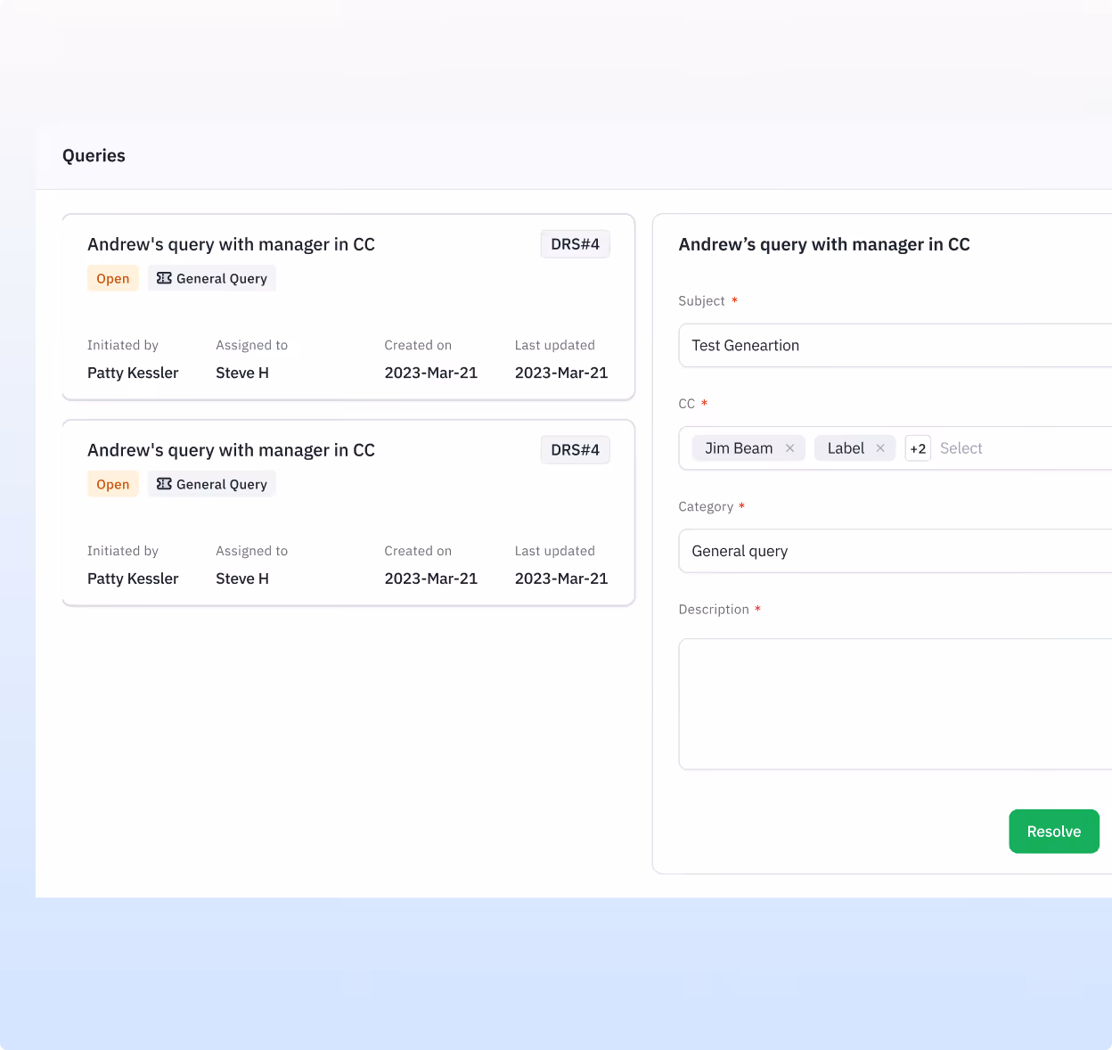Screen dimensions: 1112x1050
Task: Click ticket icon on second card's General Query
Action: coord(164,484)
